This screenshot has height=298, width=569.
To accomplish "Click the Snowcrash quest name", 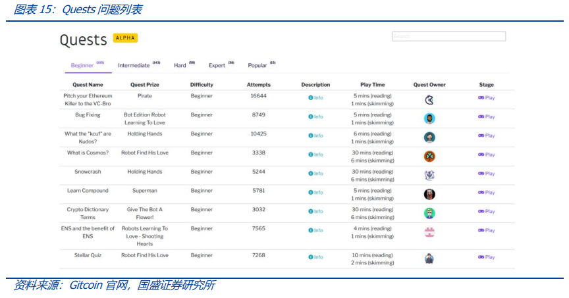I will (88, 172).
